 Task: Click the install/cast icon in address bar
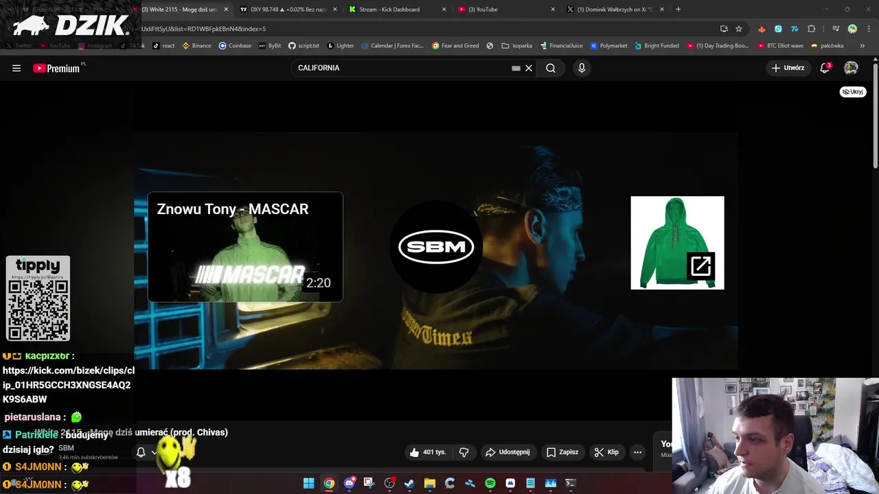coord(724,29)
